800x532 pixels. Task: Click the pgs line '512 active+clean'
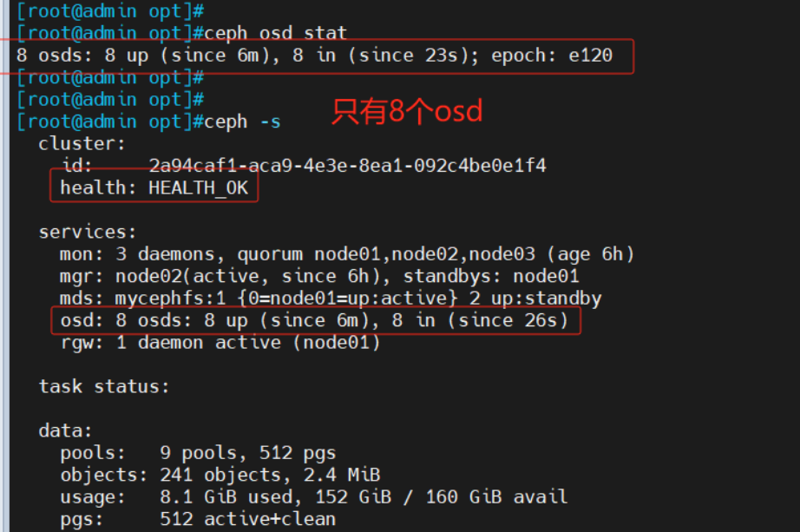point(198,519)
